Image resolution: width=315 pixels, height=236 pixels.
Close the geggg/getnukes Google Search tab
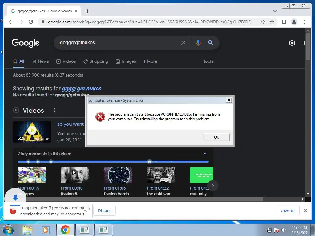tap(76, 11)
